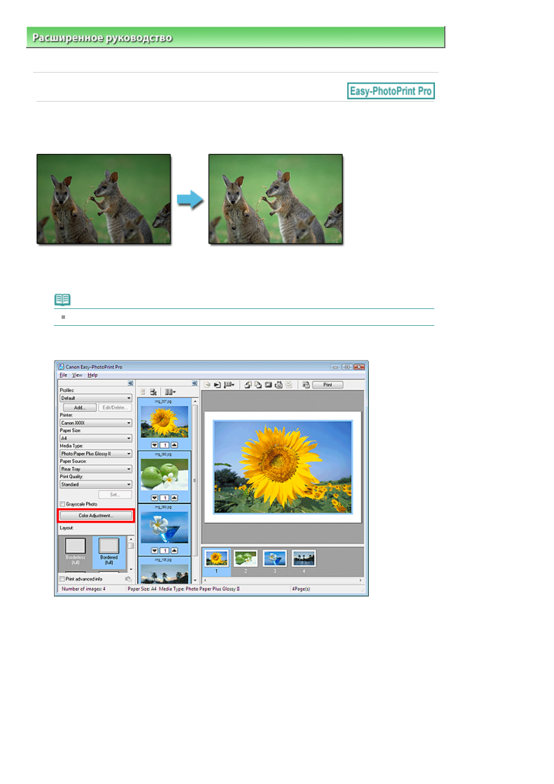Click the select images icon in thumbnail toolbar
The image size is (554, 784).
click(x=153, y=392)
